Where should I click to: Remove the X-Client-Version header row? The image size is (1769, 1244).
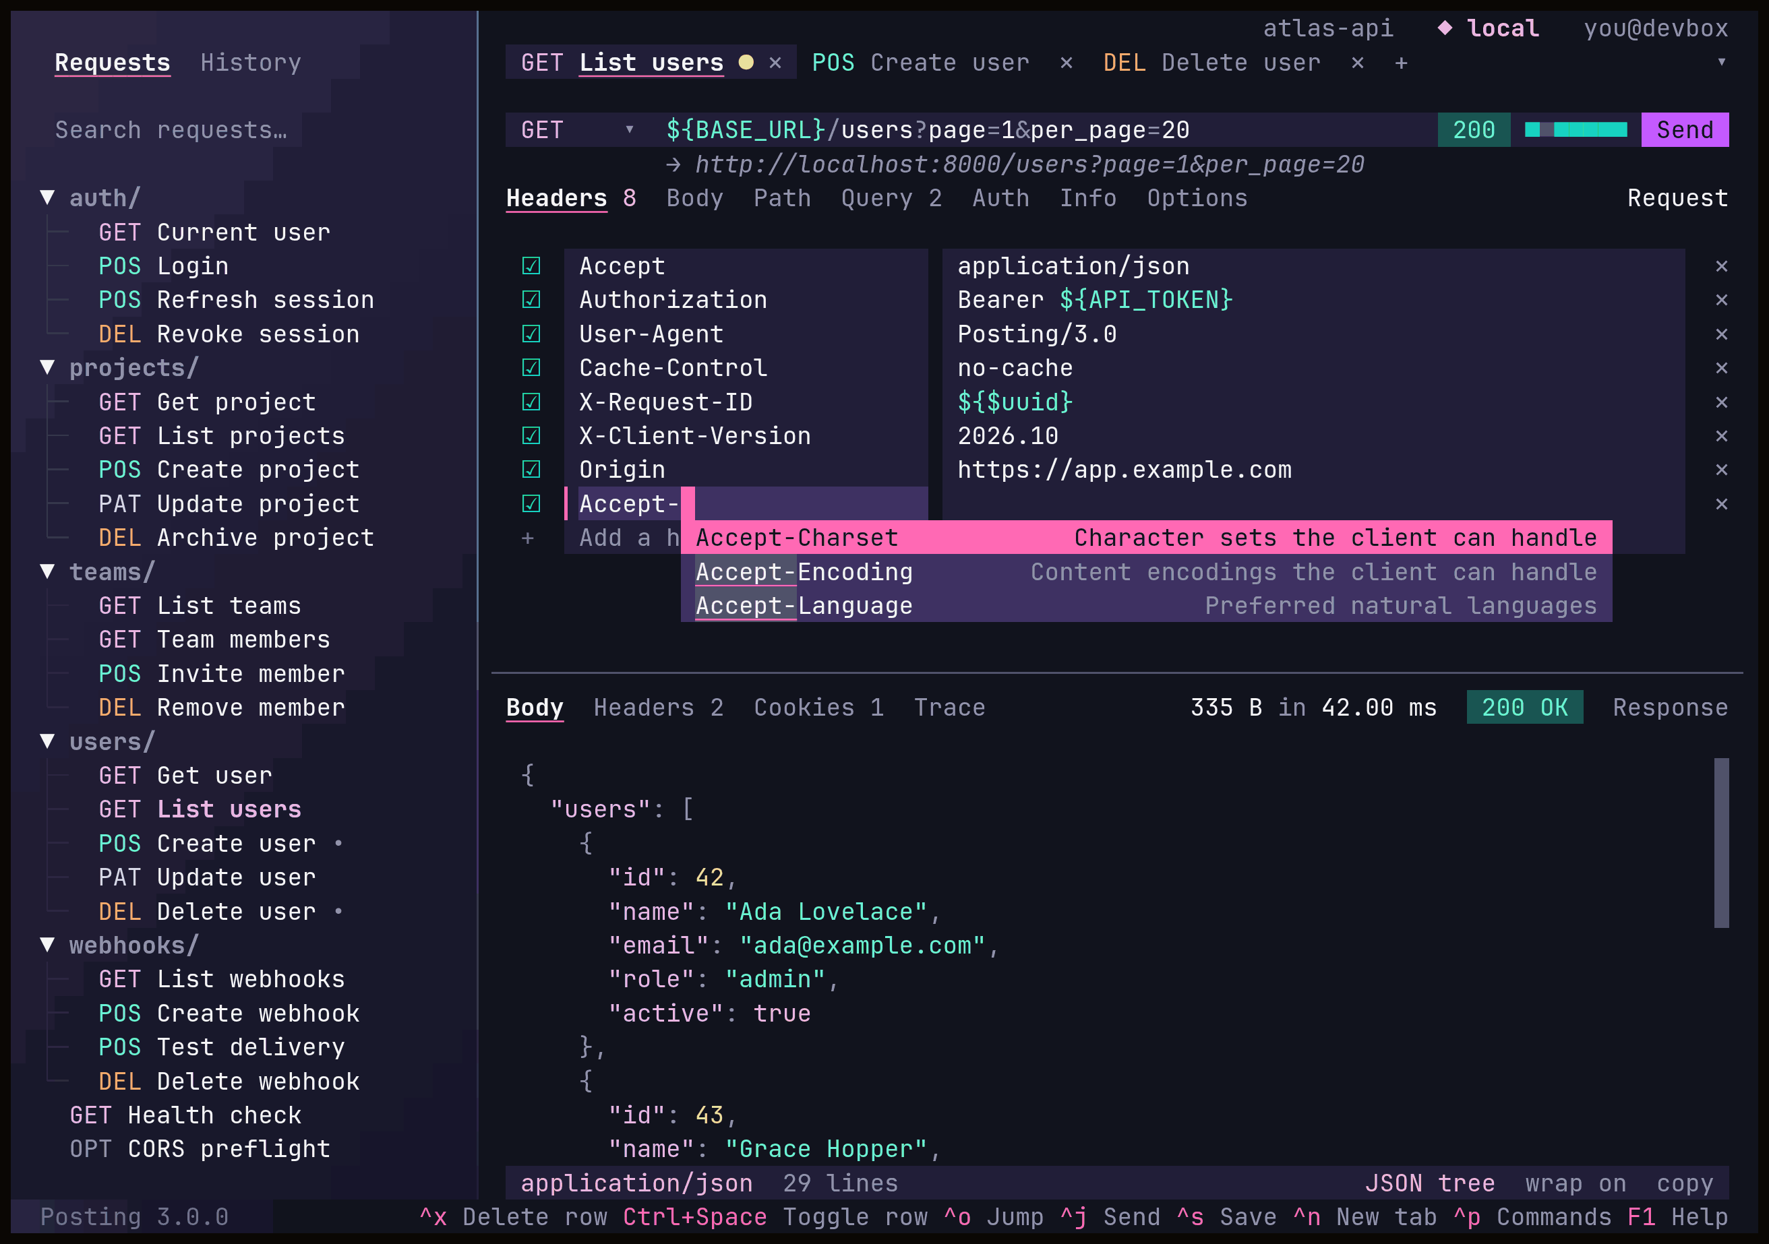(x=1721, y=436)
